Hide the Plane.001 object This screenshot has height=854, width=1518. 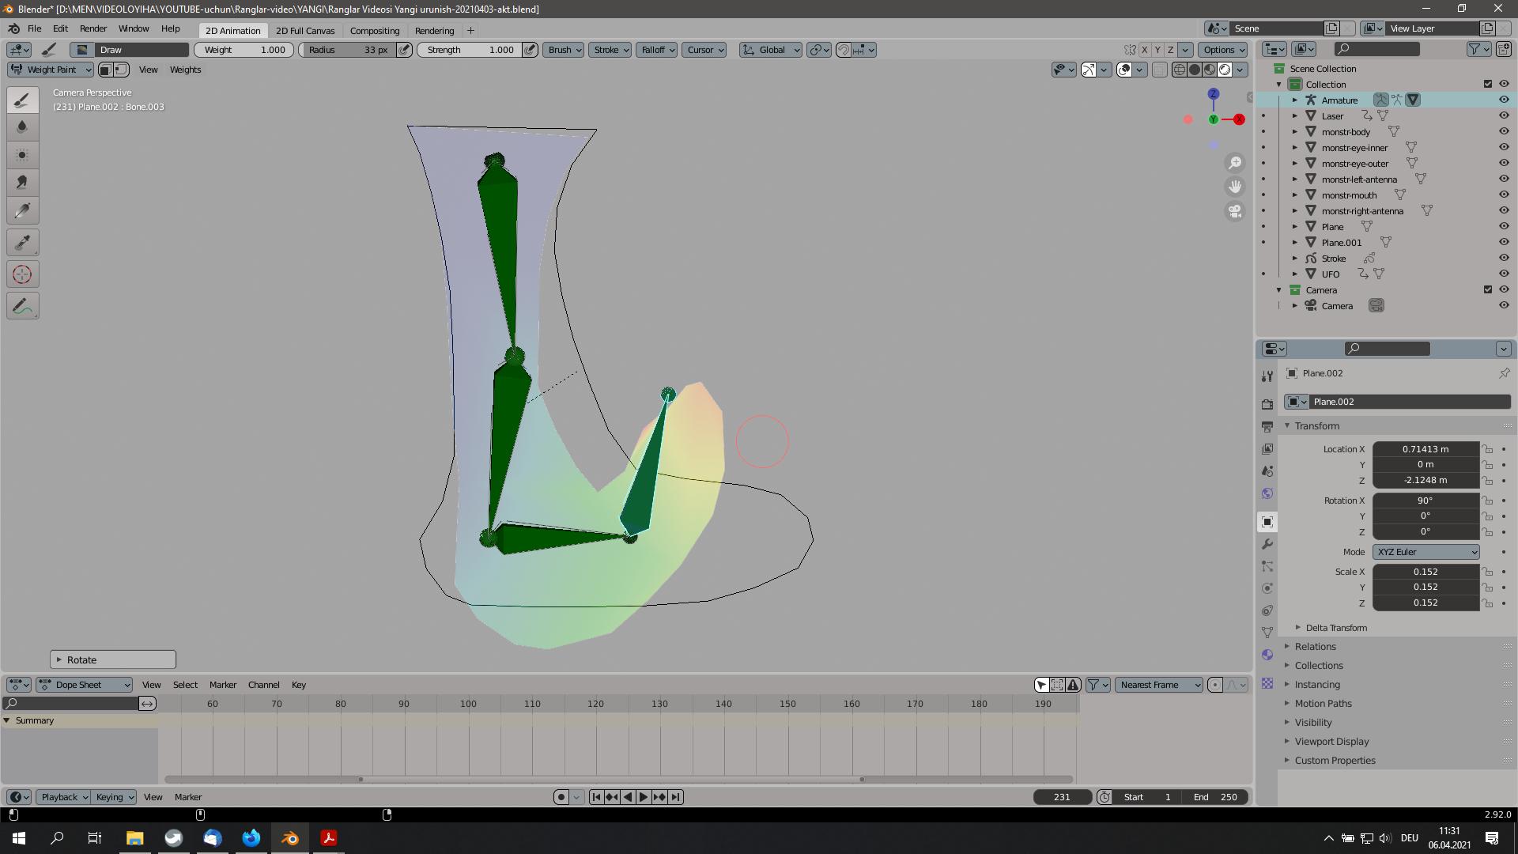tap(1504, 242)
